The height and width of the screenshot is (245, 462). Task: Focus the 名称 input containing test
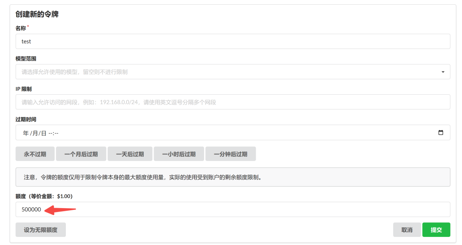point(233,41)
